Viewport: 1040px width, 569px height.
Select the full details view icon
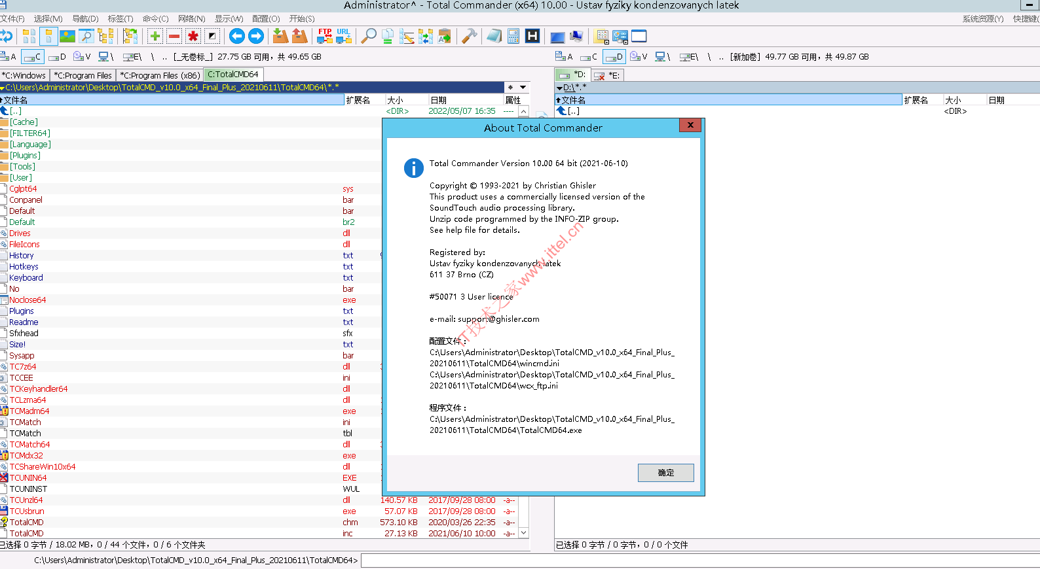click(x=48, y=36)
